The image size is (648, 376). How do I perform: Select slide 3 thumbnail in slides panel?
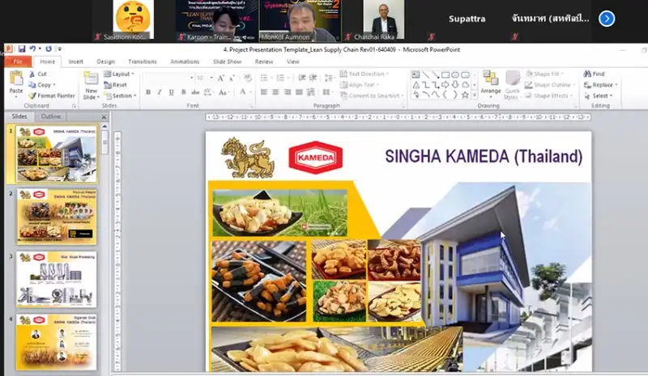[x=57, y=279]
